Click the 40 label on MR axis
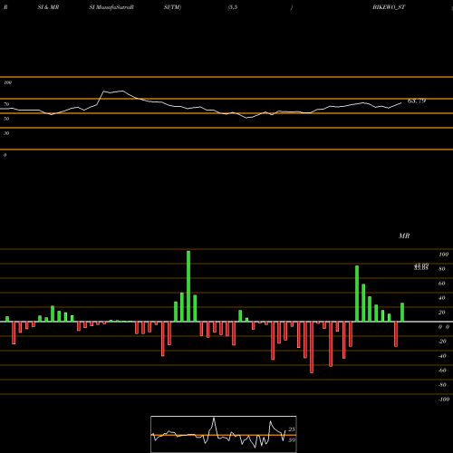This screenshot has height=453, width=453. point(442,298)
